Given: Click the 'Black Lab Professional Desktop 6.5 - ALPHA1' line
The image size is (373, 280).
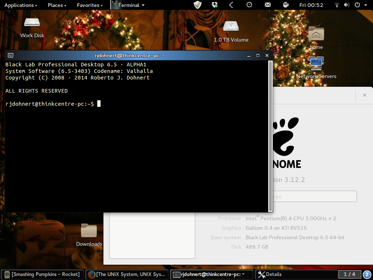Looking at the screenshot, I should [x=76, y=65].
